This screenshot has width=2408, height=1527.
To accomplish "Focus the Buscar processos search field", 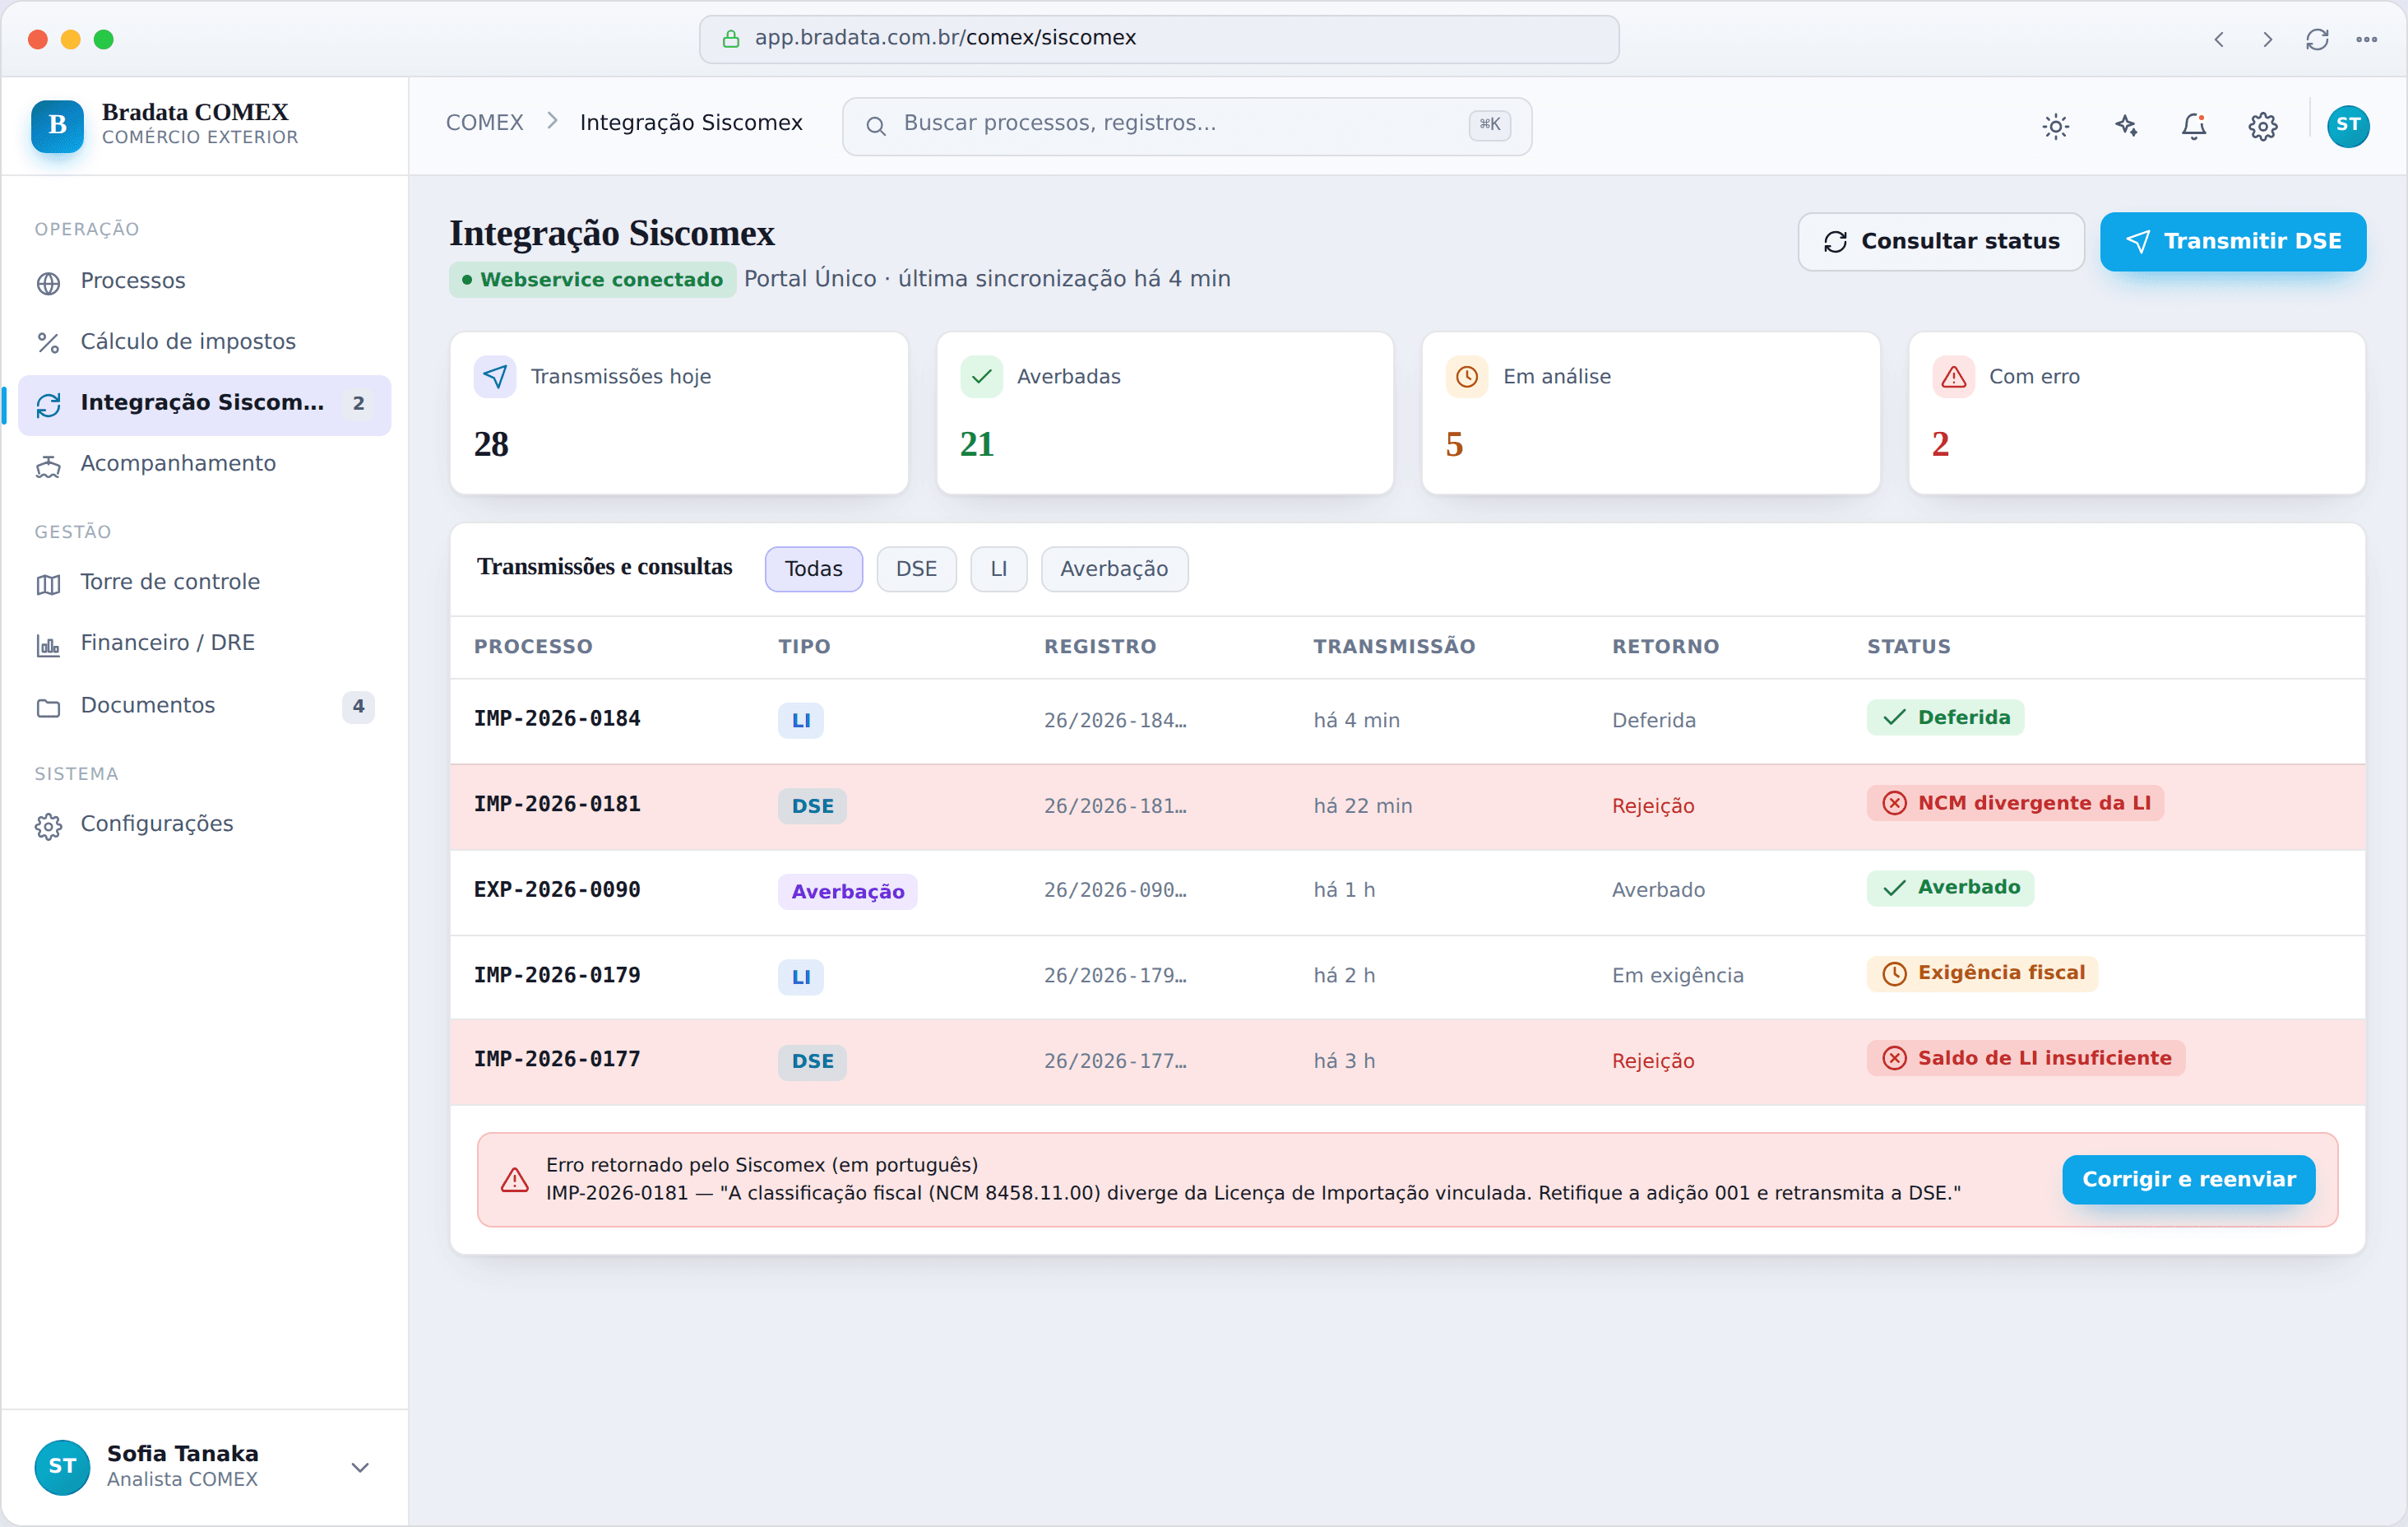I will (x=1187, y=125).
